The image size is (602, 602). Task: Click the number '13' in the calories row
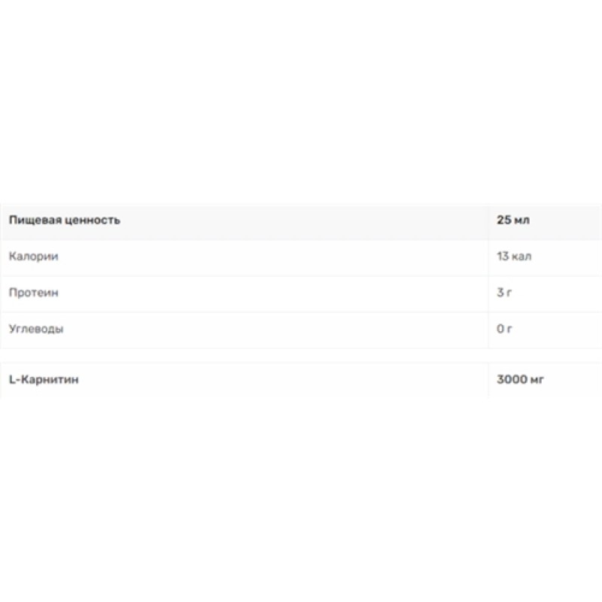tap(503, 257)
